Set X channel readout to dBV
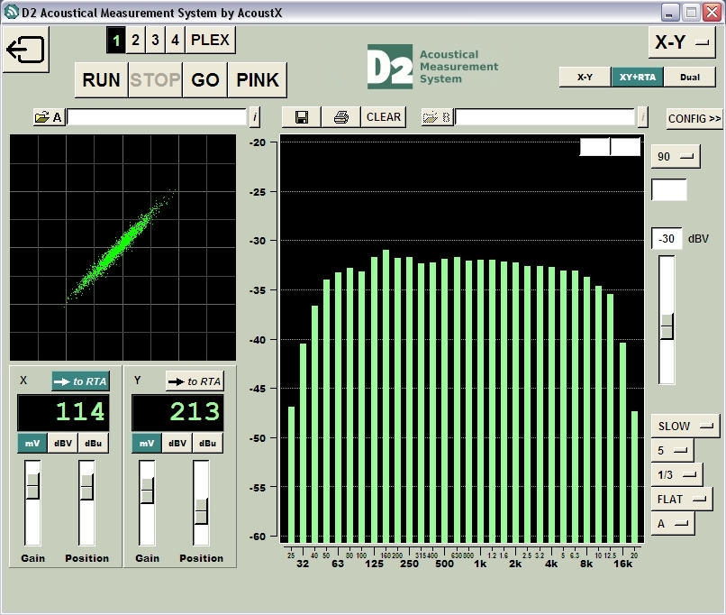The width and height of the screenshot is (726, 615). click(63, 443)
